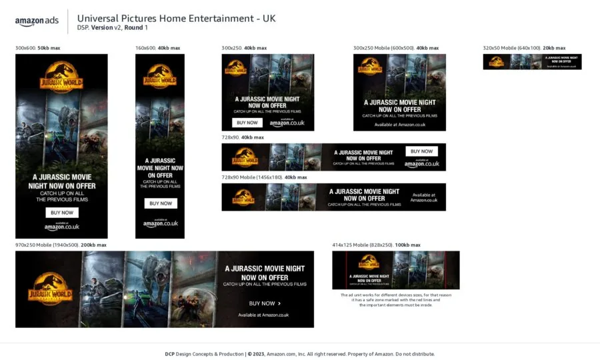The image size is (600, 364).
Task: Click 'Available at Amazon.co.uk' in 970x250 banner
Action: [x=263, y=315]
